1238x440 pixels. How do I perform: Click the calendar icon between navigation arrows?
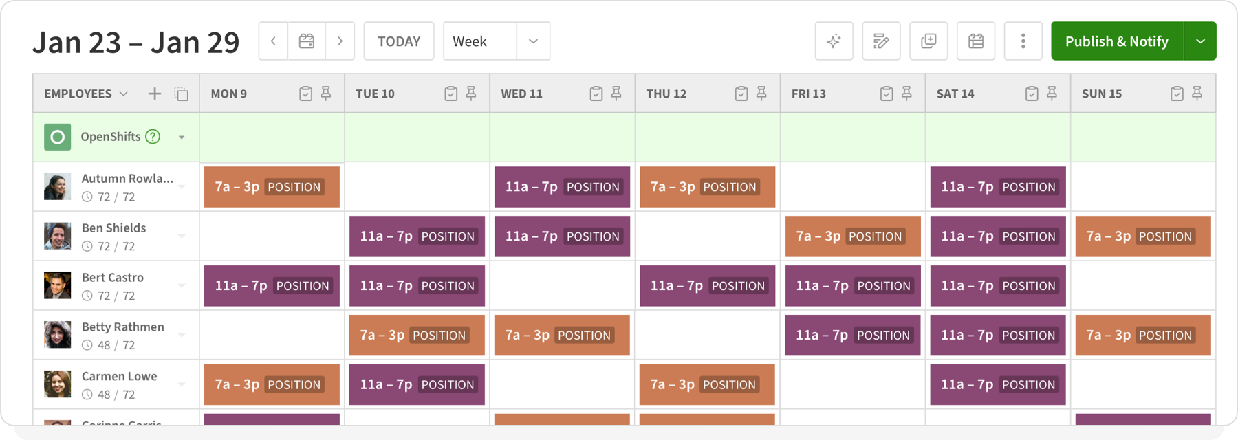point(306,41)
